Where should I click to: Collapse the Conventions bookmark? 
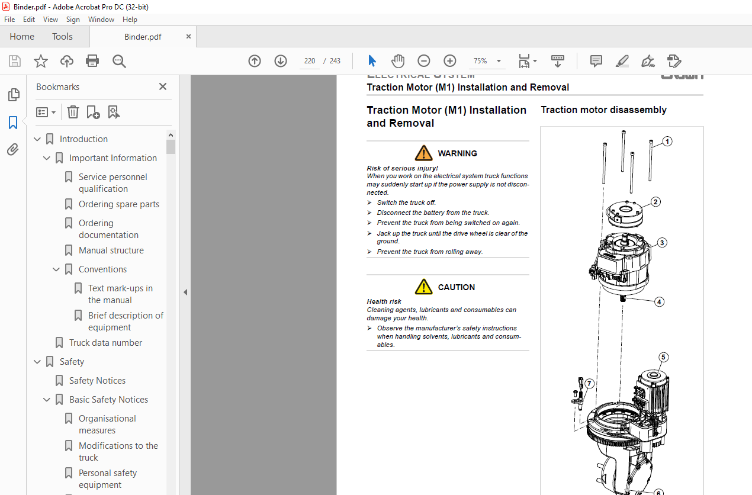pyautogui.click(x=57, y=269)
